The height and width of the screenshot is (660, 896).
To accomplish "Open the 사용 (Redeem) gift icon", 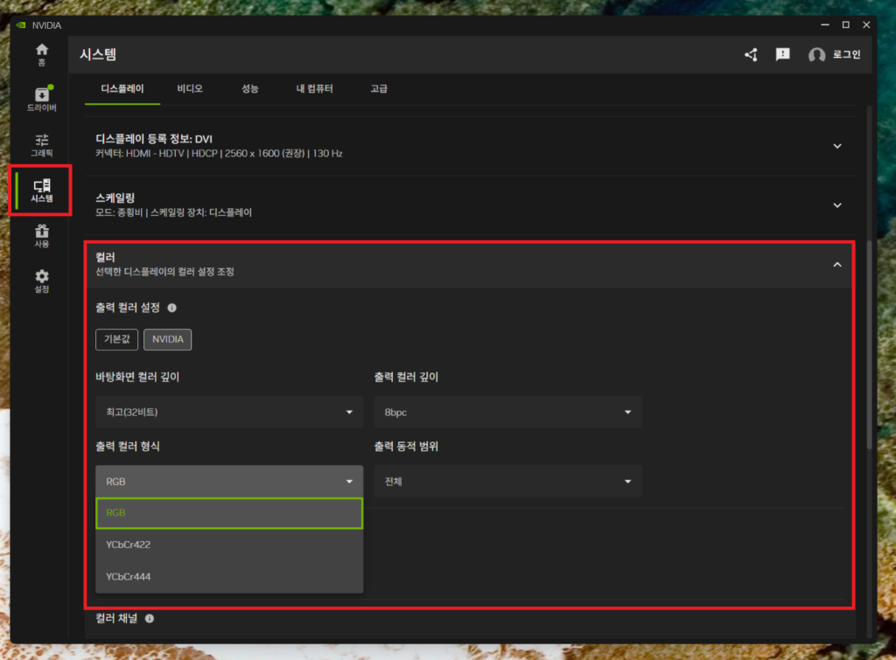I will (41, 236).
